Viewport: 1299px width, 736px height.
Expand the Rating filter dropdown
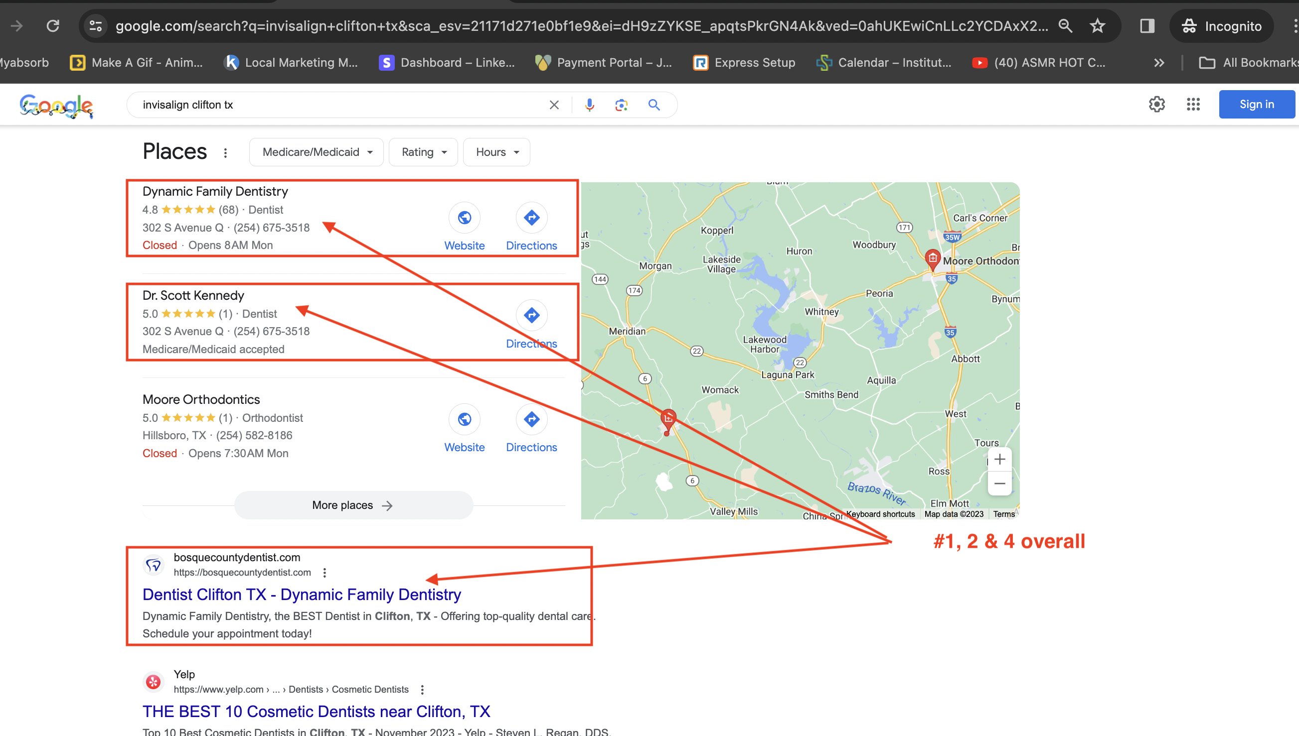click(423, 152)
